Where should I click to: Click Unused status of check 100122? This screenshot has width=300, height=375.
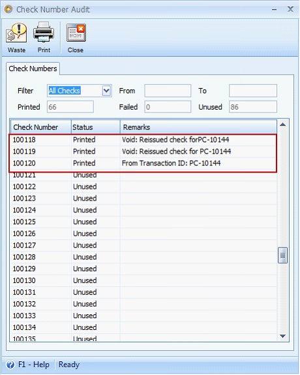pos(85,187)
